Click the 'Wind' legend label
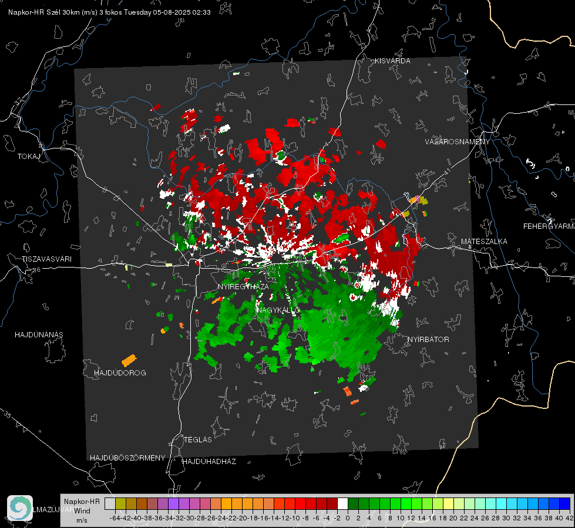This screenshot has width=575, height=528. 82,511
